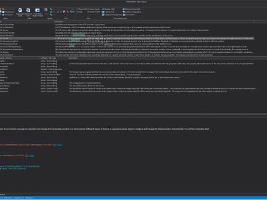
Task: Click the Description header of the classes list
Action: point(154,22)
